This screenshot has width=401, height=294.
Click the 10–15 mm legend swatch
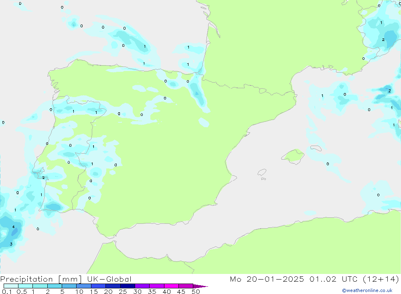click(x=84, y=286)
